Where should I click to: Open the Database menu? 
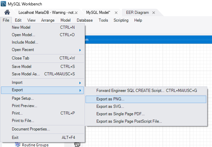tap(85, 20)
